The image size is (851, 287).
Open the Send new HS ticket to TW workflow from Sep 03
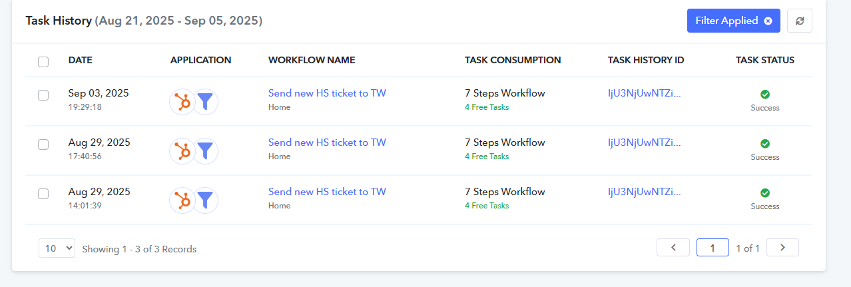[327, 93]
